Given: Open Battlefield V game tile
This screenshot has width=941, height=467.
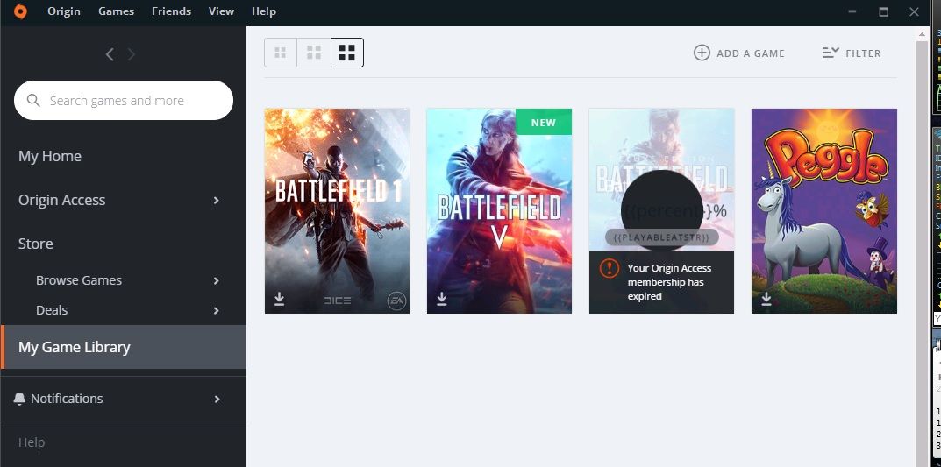Looking at the screenshot, I should point(499,211).
